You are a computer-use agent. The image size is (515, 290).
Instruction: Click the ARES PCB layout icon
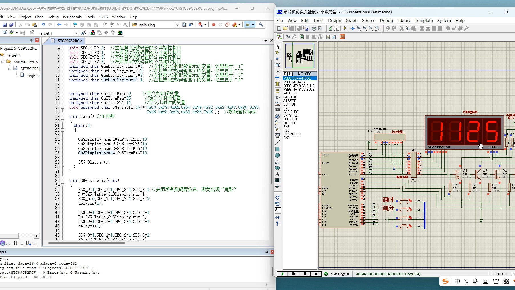[x=342, y=37]
